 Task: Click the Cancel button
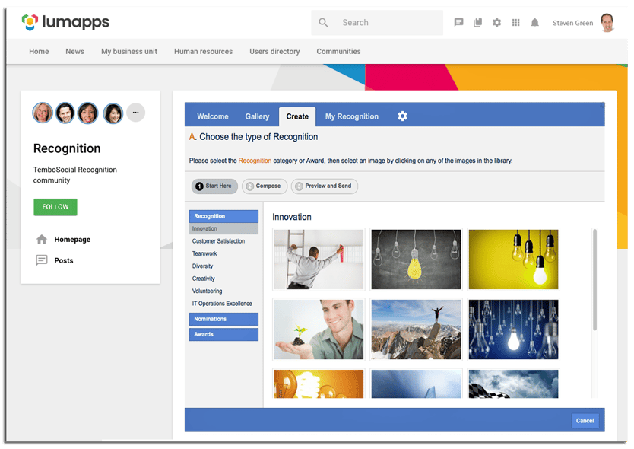pos(585,421)
